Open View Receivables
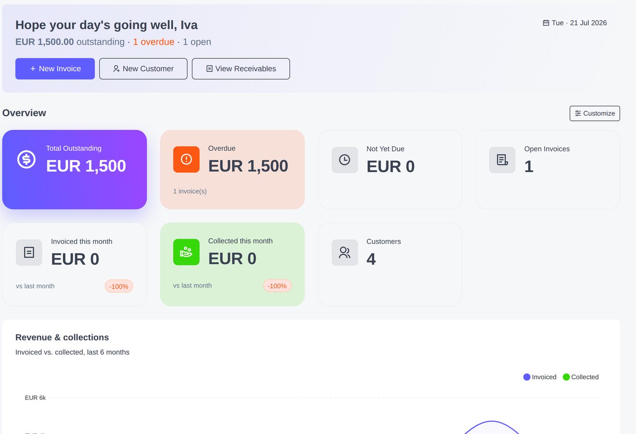Image resolution: width=636 pixels, height=434 pixels. pos(241,69)
